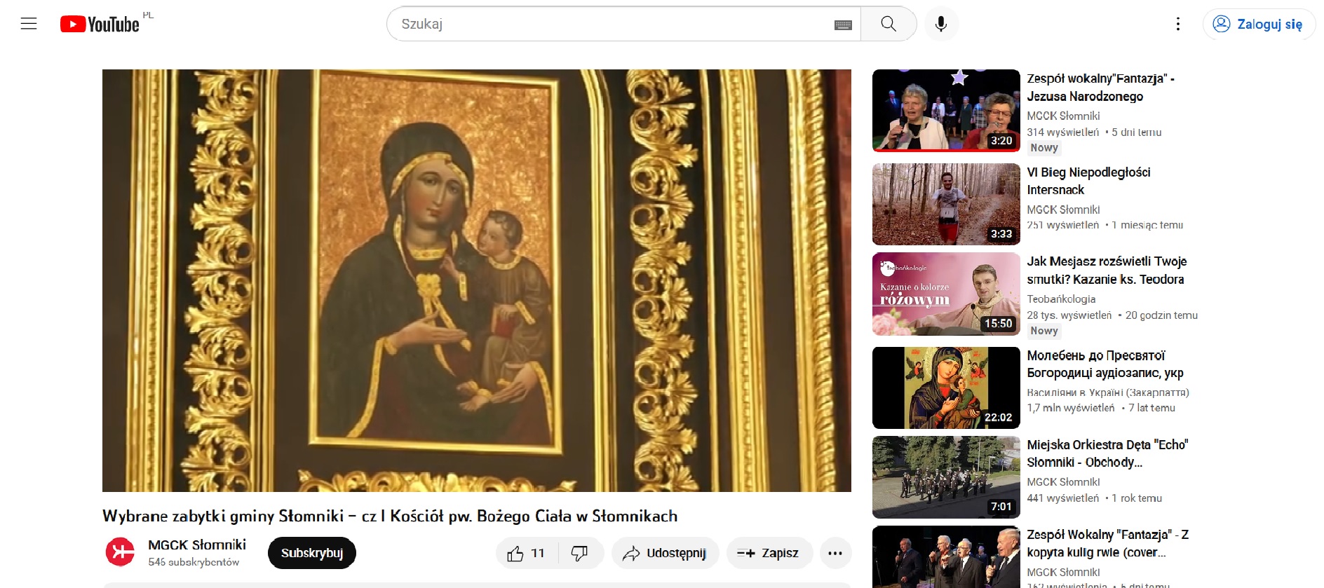Click the MGCK Słomniki channel avatar

(120, 552)
